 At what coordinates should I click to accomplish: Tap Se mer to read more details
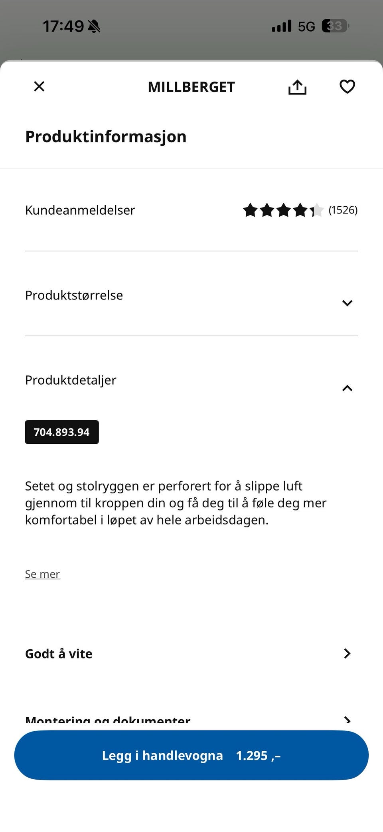(x=42, y=574)
